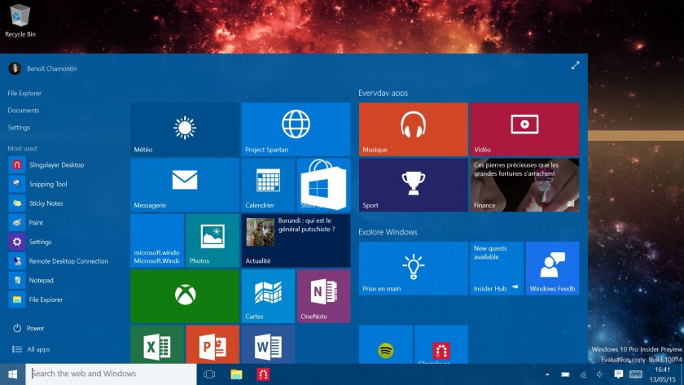Open Sticky Notes from Most used list
This screenshot has width=684, height=385.
click(x=46, y=203)
